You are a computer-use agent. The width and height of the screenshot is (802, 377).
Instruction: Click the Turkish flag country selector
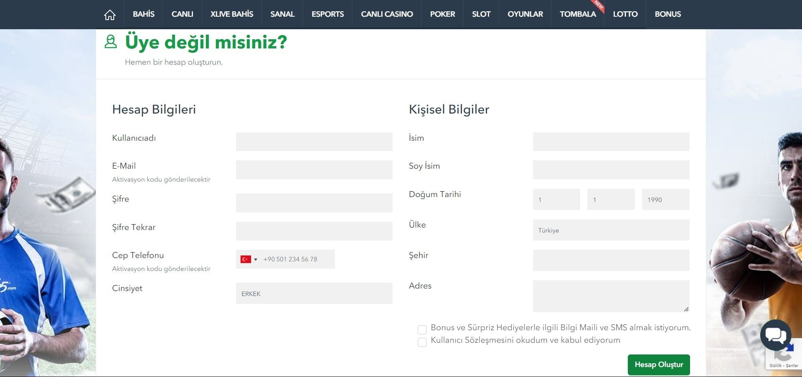(x=249, y=259)
